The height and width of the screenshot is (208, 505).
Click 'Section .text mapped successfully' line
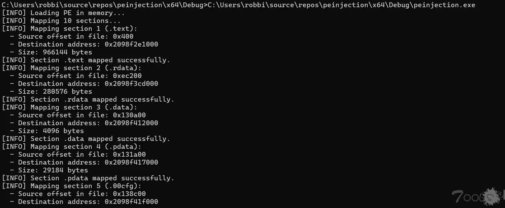click(86, 60)
